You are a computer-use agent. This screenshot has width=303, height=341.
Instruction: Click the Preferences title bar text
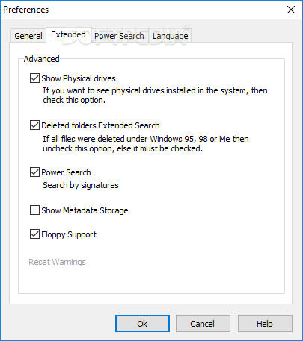pos(26,10)
